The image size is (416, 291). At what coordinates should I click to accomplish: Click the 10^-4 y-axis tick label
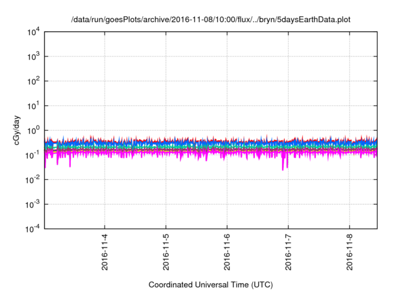32,229
